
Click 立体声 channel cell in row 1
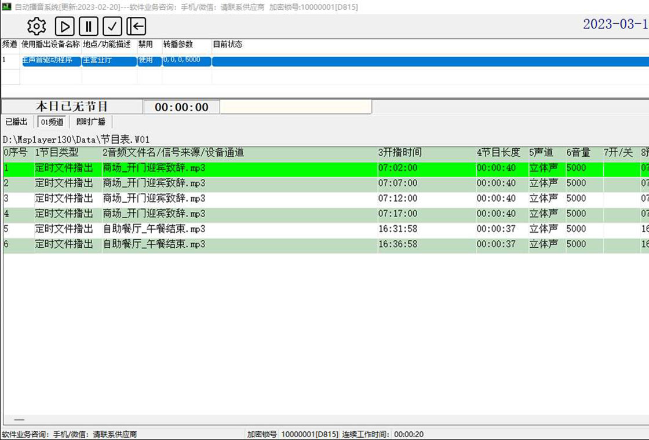tap(544, 168)
